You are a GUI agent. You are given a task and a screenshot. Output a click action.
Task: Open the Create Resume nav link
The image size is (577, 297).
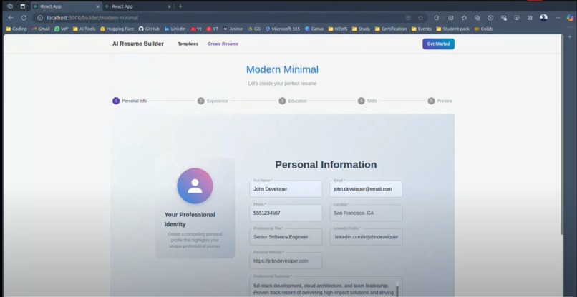(223, 44)
